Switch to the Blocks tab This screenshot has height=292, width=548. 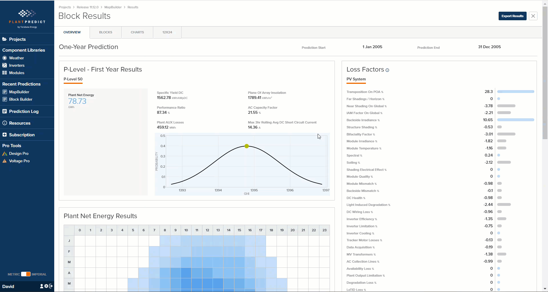click(106, 32)
